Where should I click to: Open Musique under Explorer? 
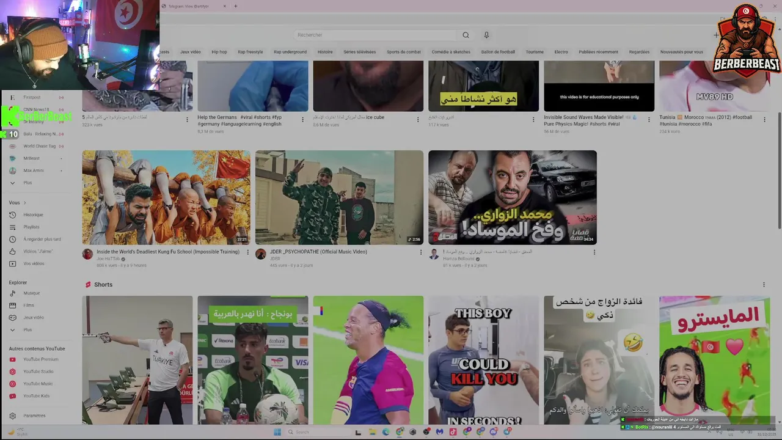click(32, 293)
